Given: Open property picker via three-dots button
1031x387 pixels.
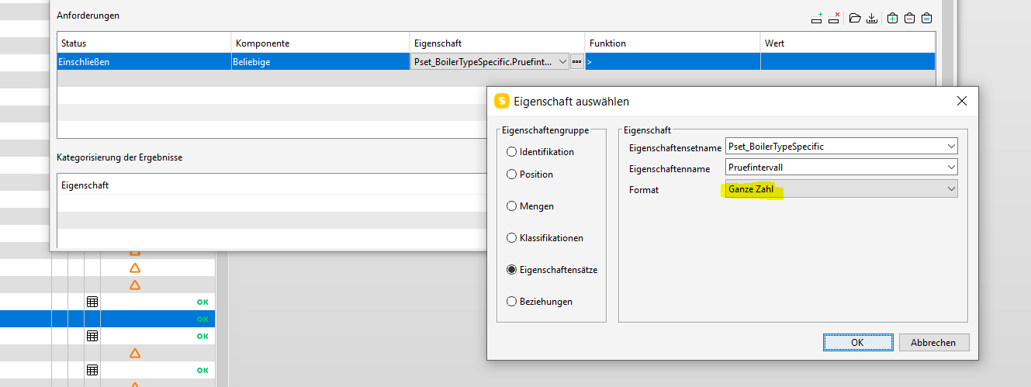Looking at the screenshot, I should [576, 61].
